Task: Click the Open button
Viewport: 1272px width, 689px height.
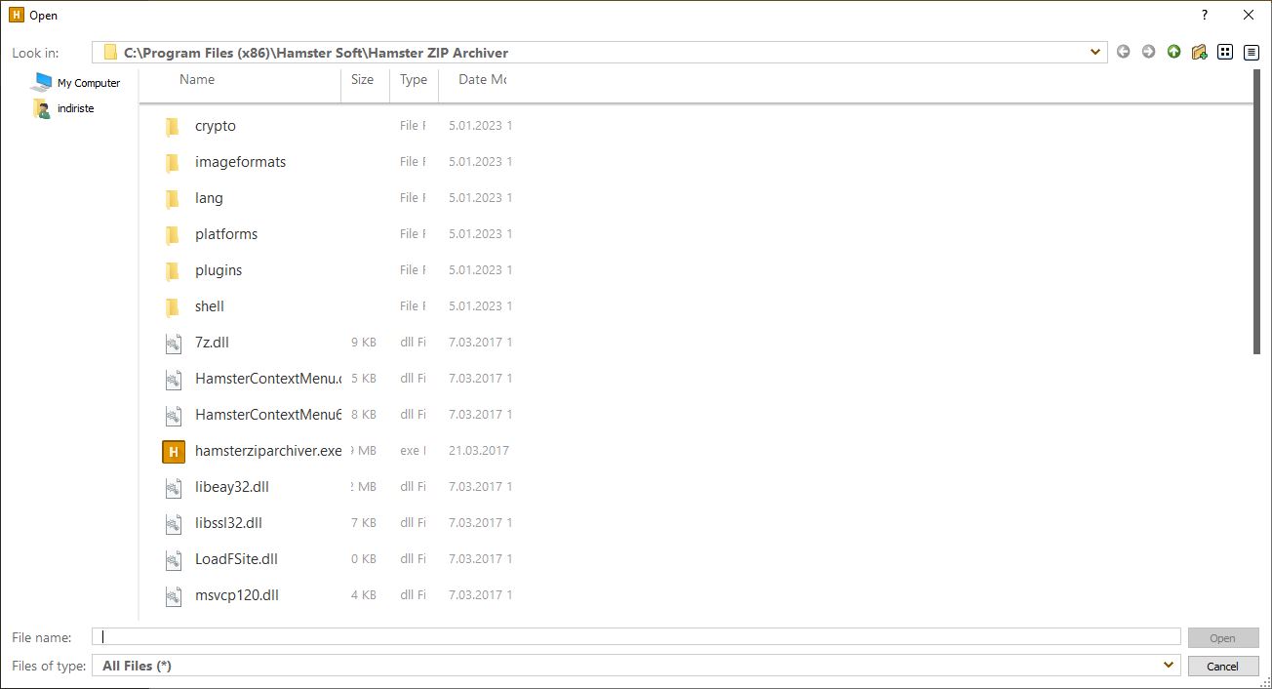Action: pyautogui.click(x=1222, y=638)
